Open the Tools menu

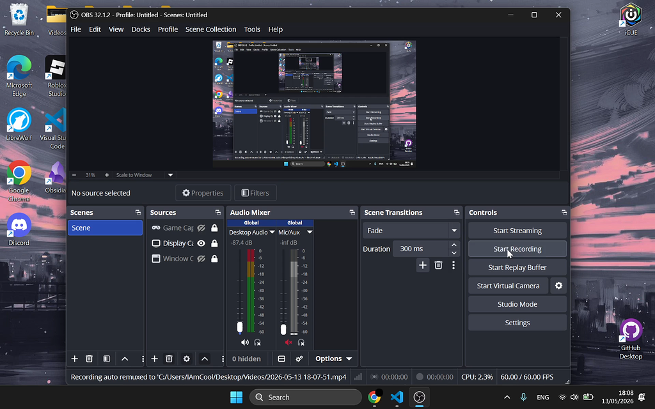coord(252,29)
